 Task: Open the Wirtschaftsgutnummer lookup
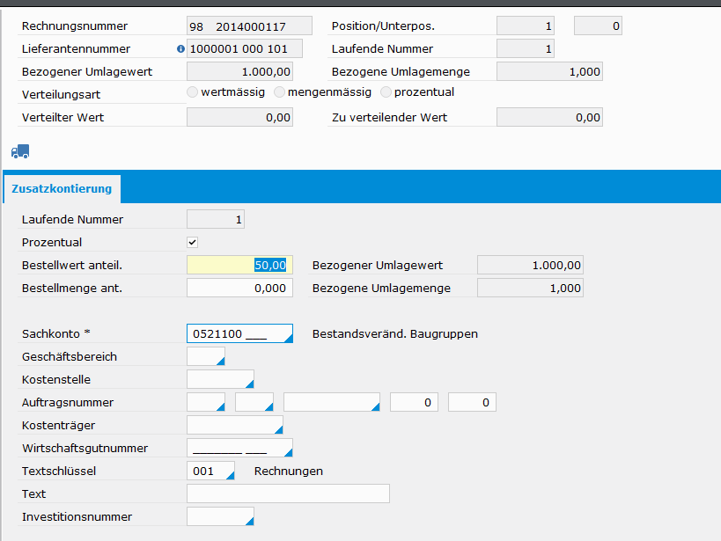[288, 452]
